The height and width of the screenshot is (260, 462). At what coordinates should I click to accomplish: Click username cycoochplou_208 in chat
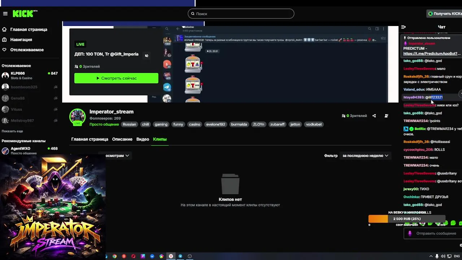pos(418,150)
